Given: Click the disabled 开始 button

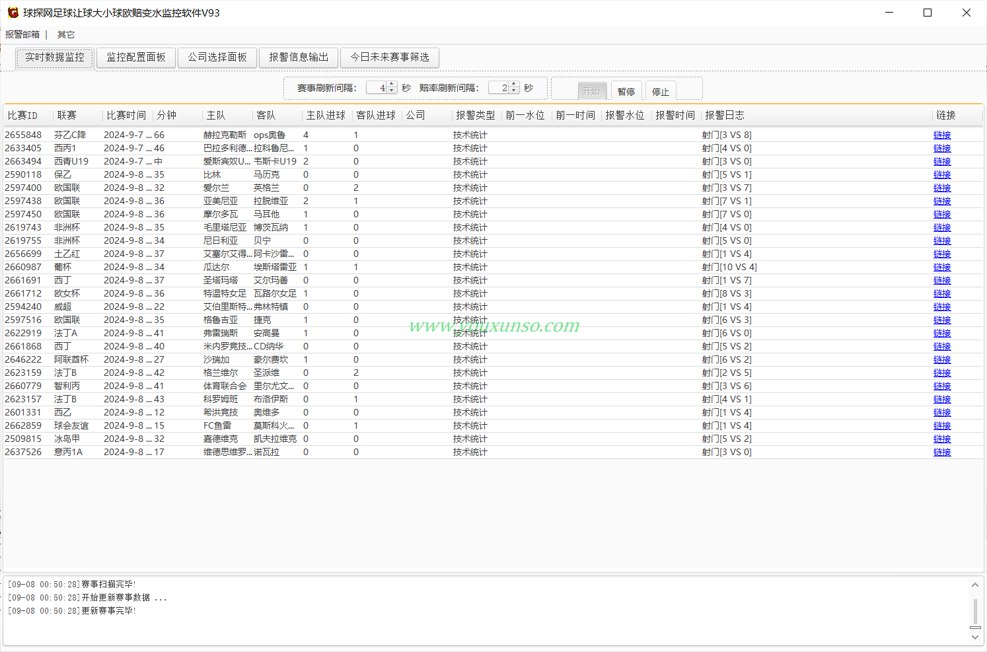Looking at the screenshot, I should [592, 91].
